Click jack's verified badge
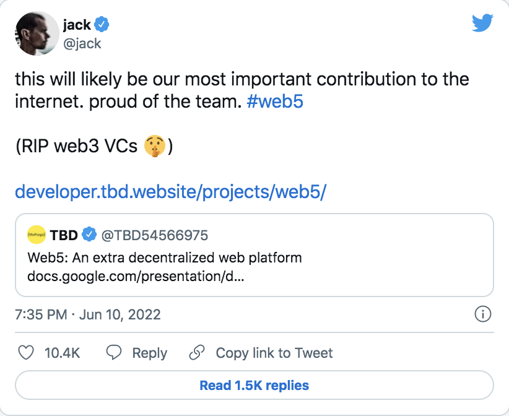509x416 pixels. click(102, 24)
